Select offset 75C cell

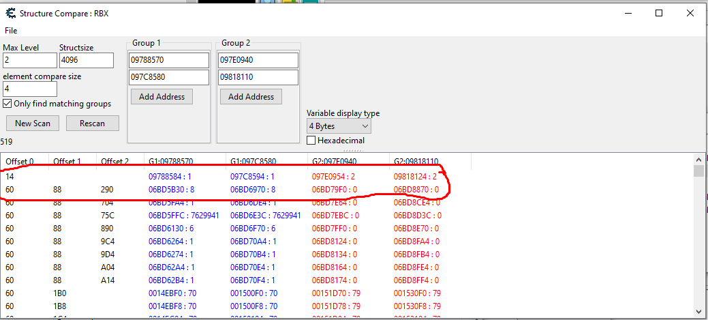pos(108,216)
